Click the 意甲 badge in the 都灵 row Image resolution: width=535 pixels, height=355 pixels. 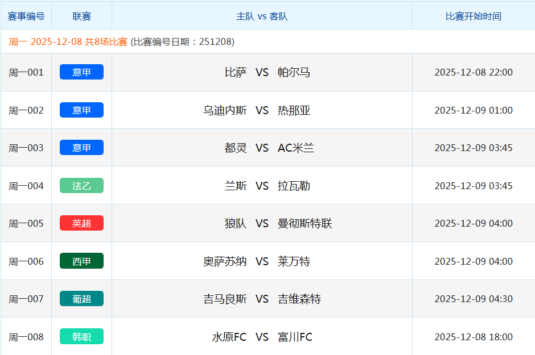(81, 148)
